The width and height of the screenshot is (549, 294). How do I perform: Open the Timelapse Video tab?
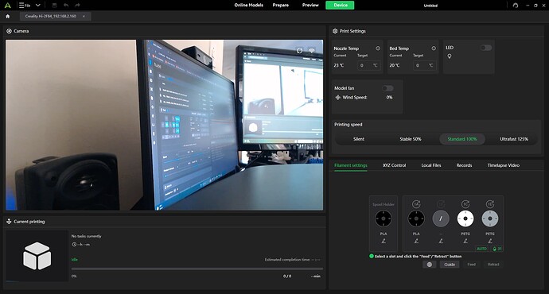[503, 165]
